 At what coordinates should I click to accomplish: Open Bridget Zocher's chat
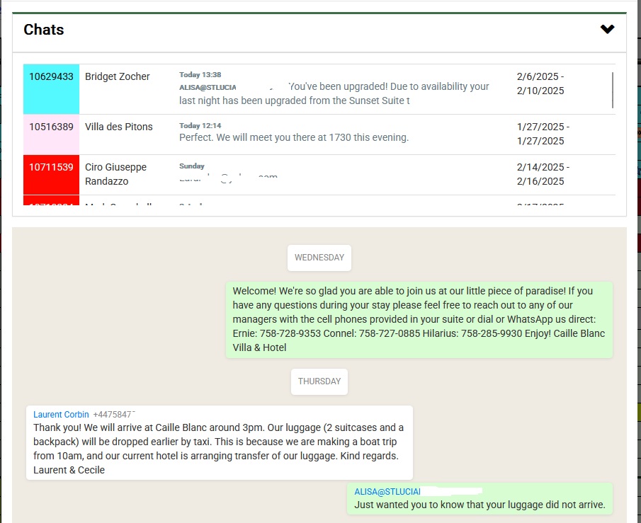[118, 76]
